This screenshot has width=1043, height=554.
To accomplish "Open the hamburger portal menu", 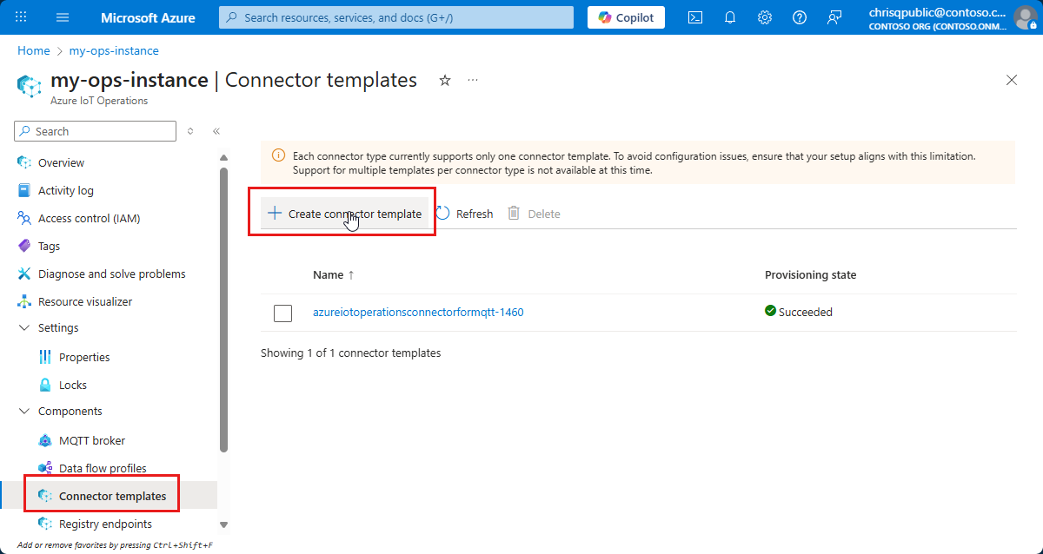I will pyautogui.click(x=62, y=17).
